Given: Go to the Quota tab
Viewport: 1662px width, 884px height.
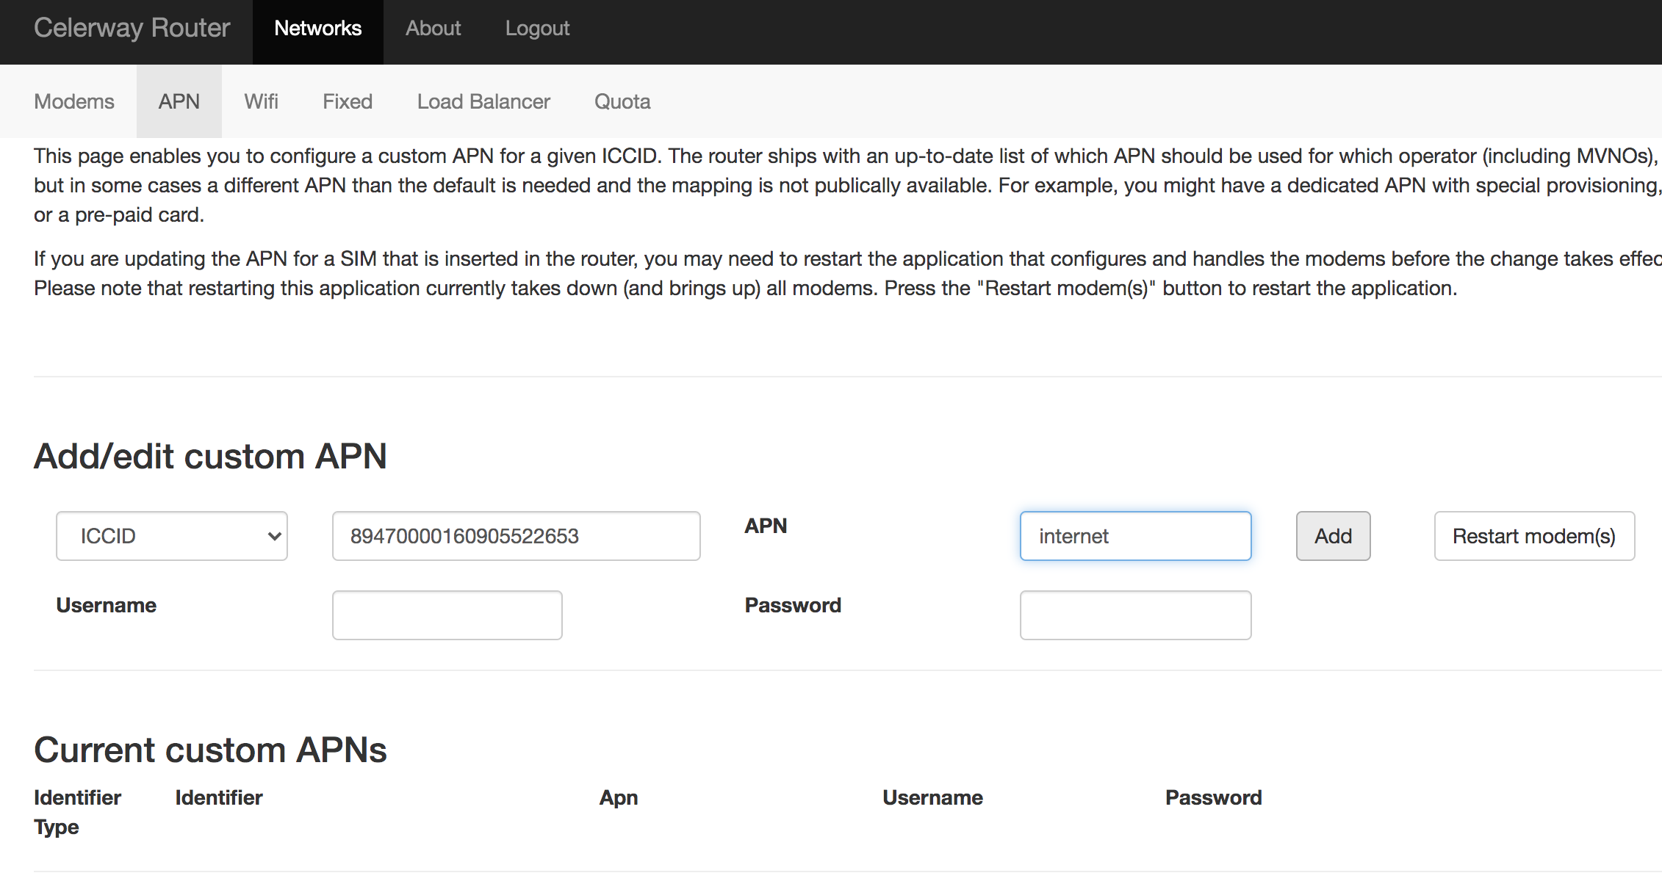Looking at the screenshot, I should point(622,101).
